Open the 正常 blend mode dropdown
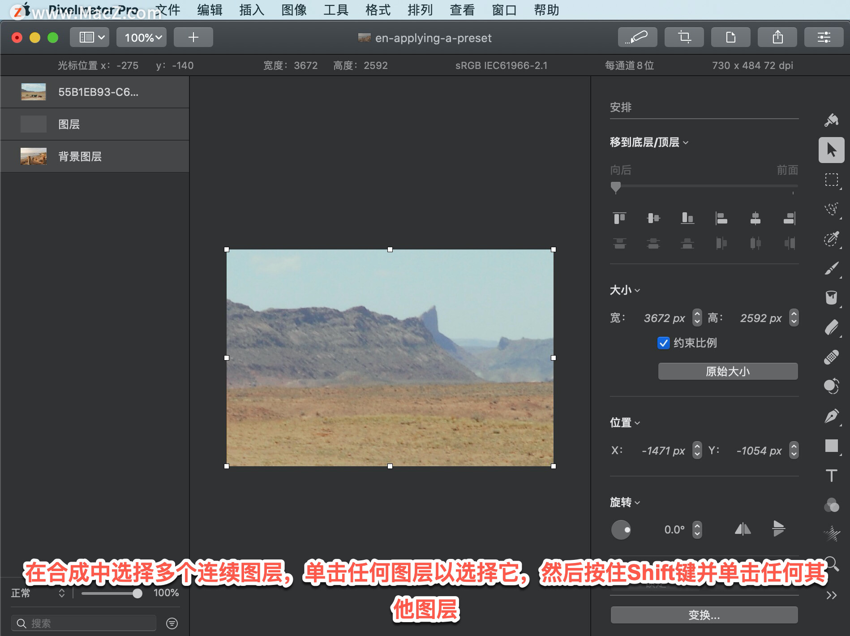The width and height of the screenshot is (850, 636). click(39, 593)
